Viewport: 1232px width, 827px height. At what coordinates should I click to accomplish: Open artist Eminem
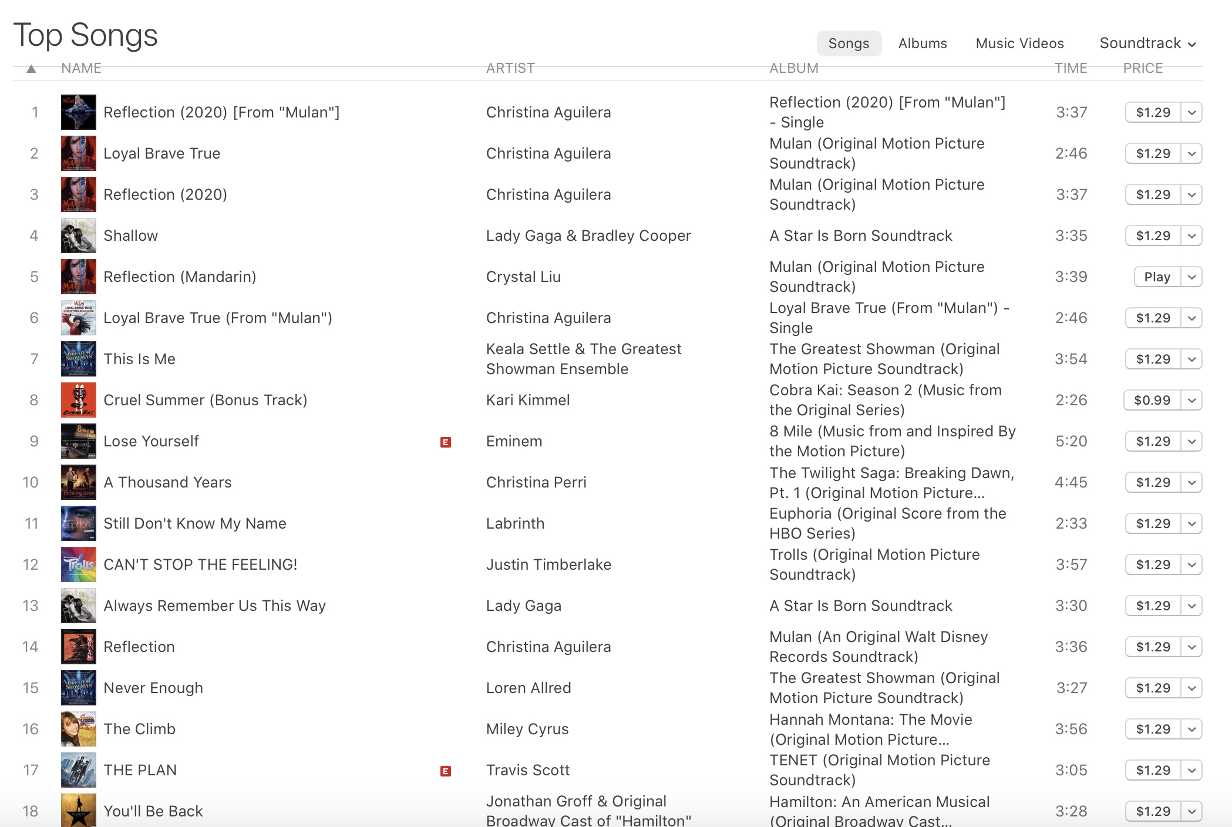[x=514, y=441]
